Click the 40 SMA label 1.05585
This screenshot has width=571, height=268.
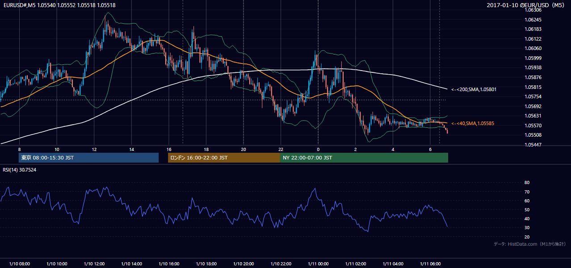coord(472,123)
